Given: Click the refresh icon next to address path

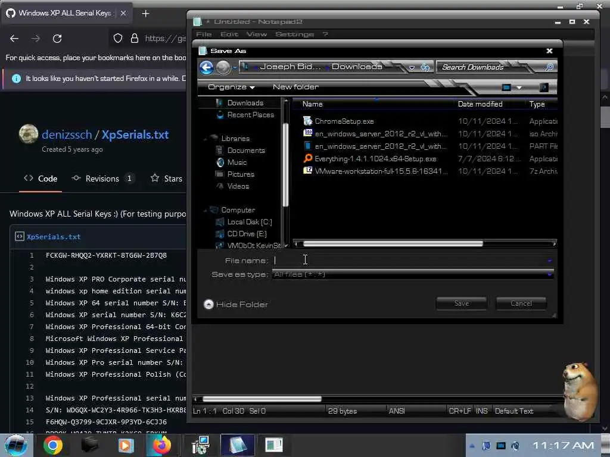Looking at the screenshot, I should 425,67.
